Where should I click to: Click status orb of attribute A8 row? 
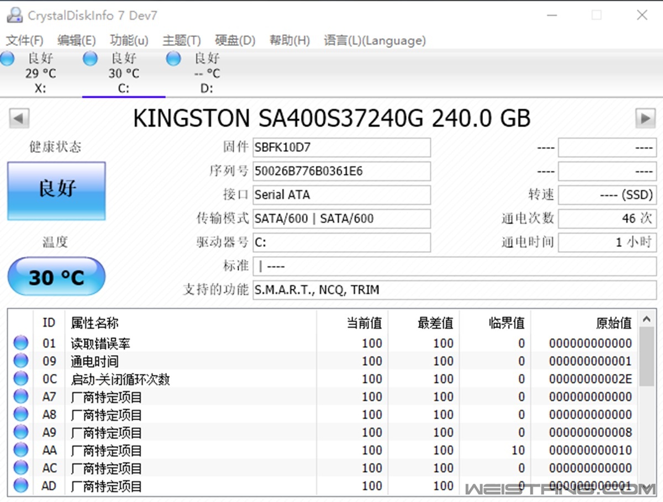21,414
